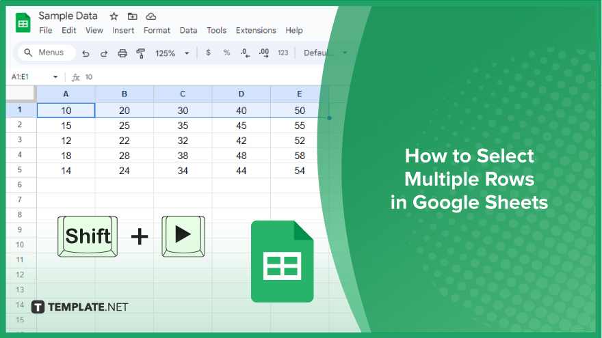Screen dimensions: 602x338
Task: Open the Default font dropdown
Action: (x=326, y=53)
